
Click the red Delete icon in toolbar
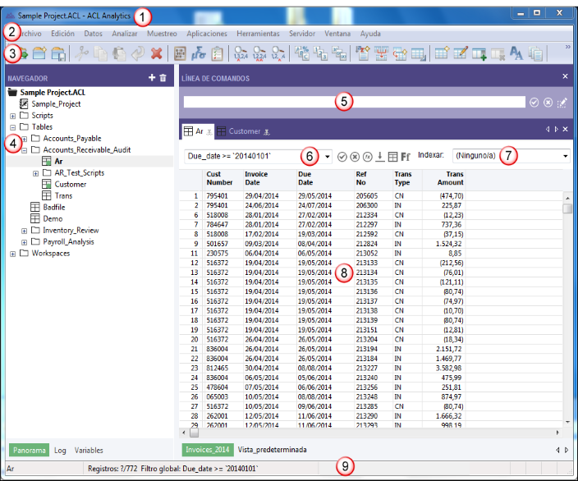tap(156, 54)
